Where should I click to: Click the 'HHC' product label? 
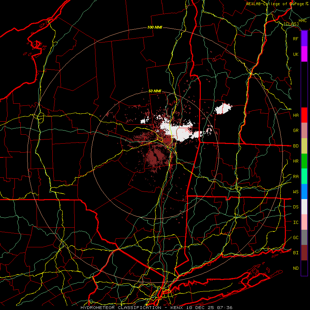coord(302,21)
